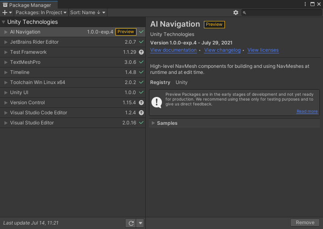Click Version 1.0.0-exp.4 - July 29, 2021 text
Screen dimensions: 323x229
(x=191, y=43)
